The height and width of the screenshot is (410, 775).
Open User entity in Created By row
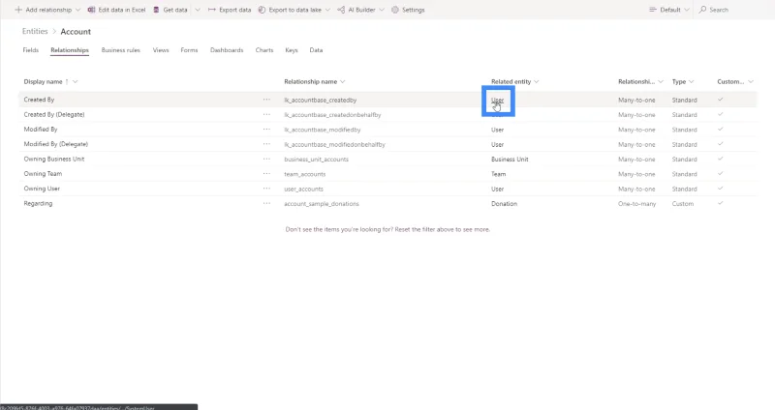[x=497, y=101]
